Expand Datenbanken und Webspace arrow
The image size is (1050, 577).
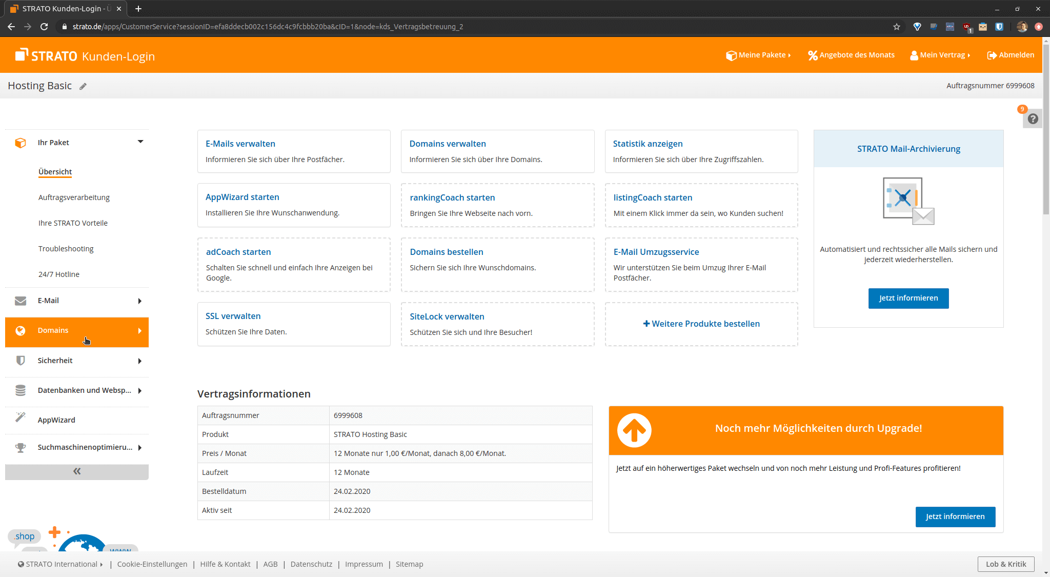point(139,391)
